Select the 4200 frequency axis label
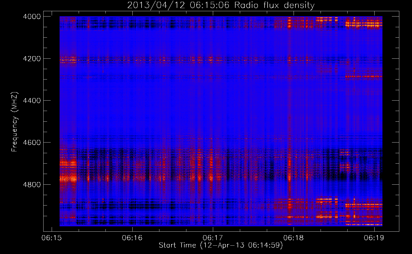 (32, 59)
